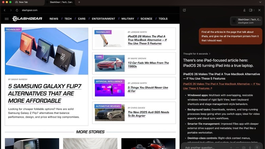
Task: Open the SlashGear hamburger menu
Action: [x=6, y=19]
